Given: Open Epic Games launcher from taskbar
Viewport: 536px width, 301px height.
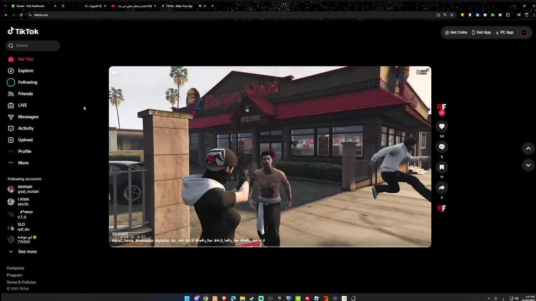Looking at the screenshot, I should click(279, 298).
